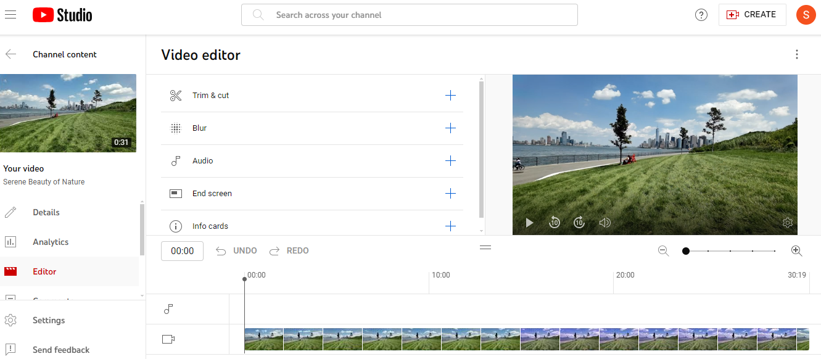Screen dimensions: 821x359
Task: Click the video track camera icon
Action: pyautogui.click(x=168, y=339)
